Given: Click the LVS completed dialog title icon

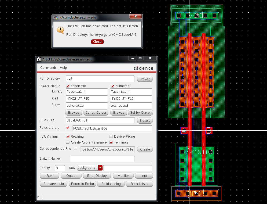Looking at the screenshot, I should click(x=56, y=17).
